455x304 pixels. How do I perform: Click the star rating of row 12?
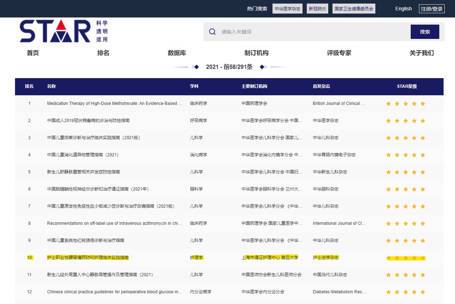point(405,292)
